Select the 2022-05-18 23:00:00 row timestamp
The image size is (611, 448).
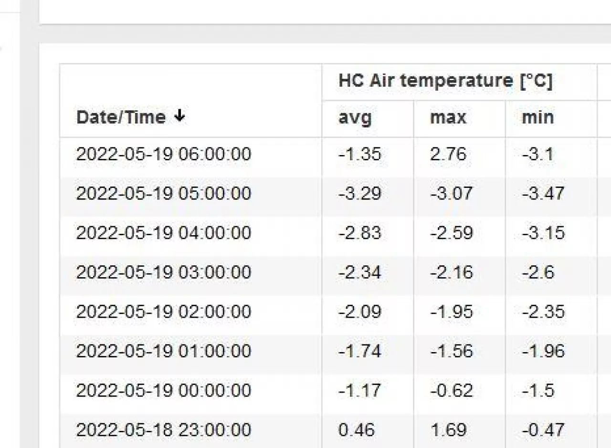[x=163, y=430]
